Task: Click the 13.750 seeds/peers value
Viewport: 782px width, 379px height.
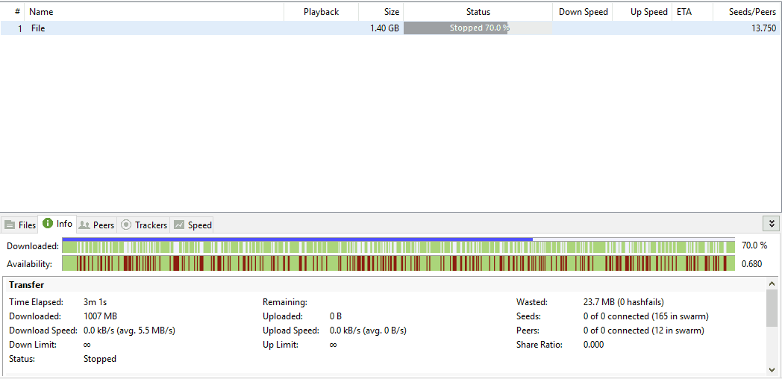Action: click(x=763, y=28)
